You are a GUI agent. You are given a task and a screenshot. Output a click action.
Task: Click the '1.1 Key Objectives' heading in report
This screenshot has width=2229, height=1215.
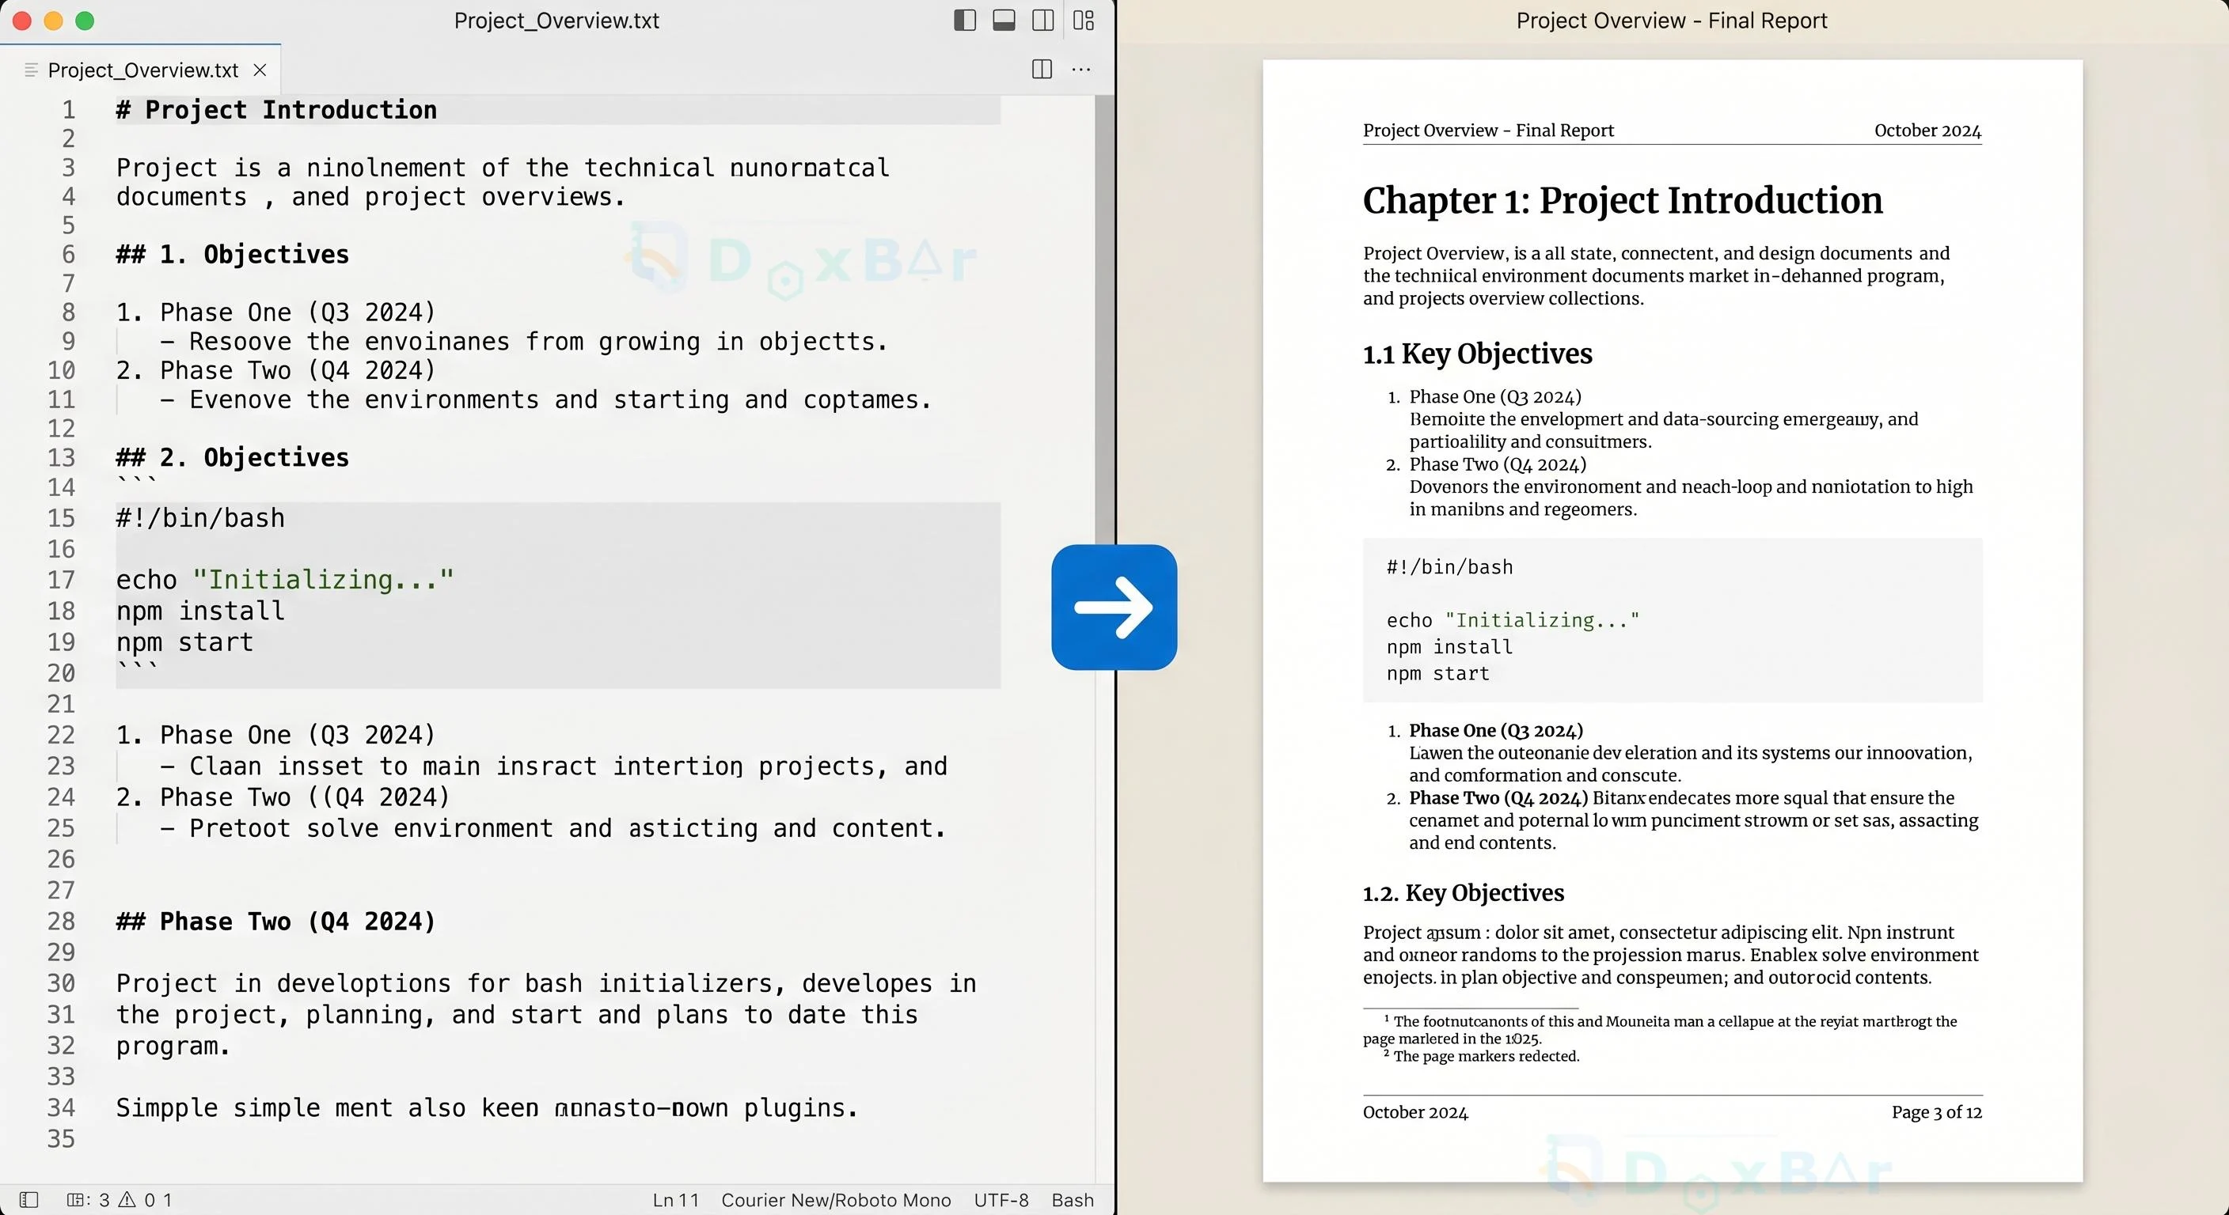[1477, 354]
